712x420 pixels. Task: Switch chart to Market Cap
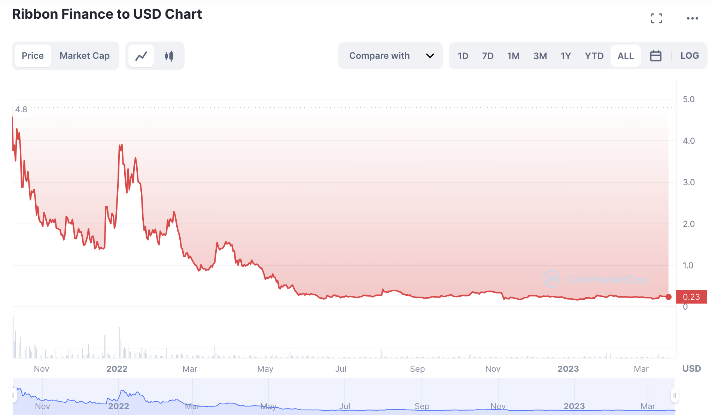tap(85, 56)
